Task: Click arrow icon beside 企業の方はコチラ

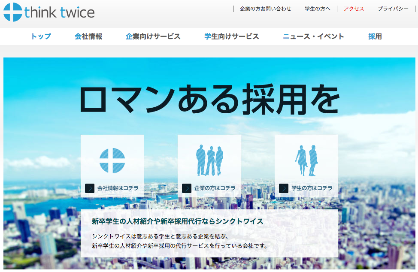Action: 187,188
